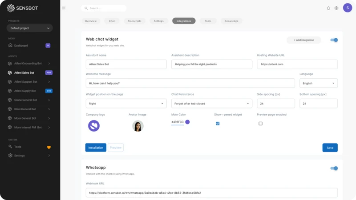Open the Widget position dropdown
This screenshot has height=200, width=356.
126,104
